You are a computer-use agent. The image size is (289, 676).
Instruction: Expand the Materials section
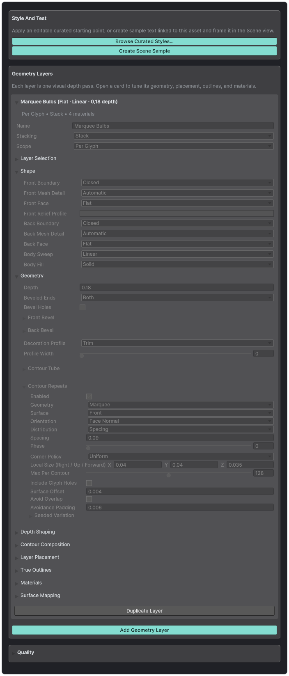pos(16,583)
